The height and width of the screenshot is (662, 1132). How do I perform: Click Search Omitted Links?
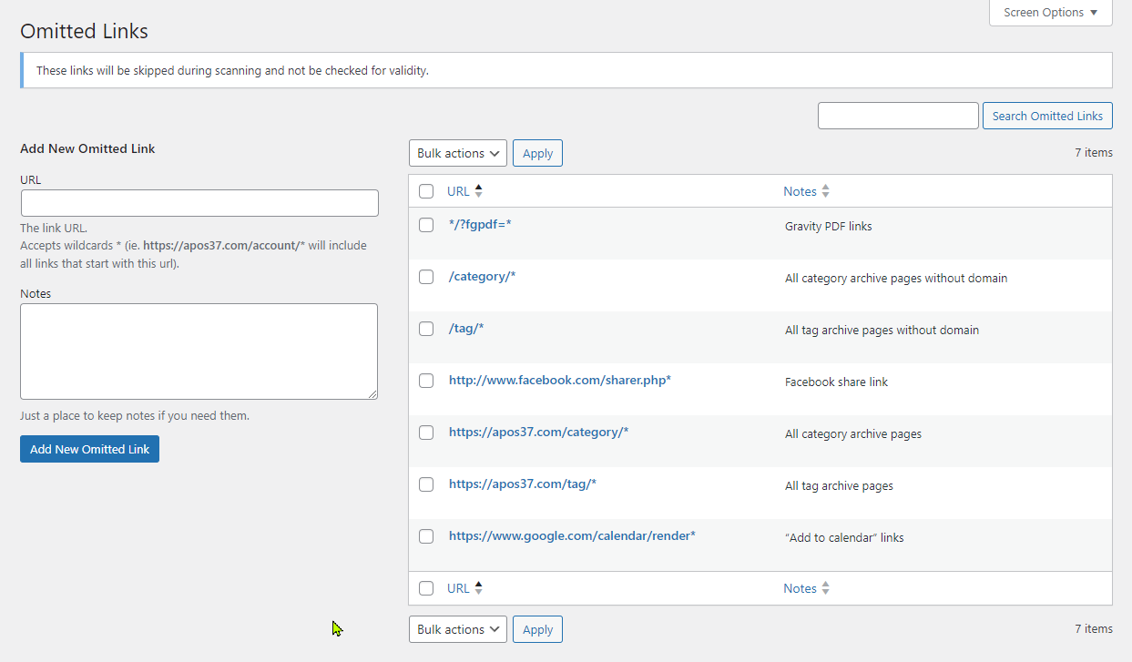pos(1046,115)
